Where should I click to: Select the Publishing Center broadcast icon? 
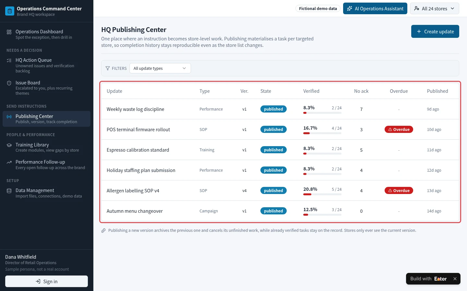[x=9, y=116]
